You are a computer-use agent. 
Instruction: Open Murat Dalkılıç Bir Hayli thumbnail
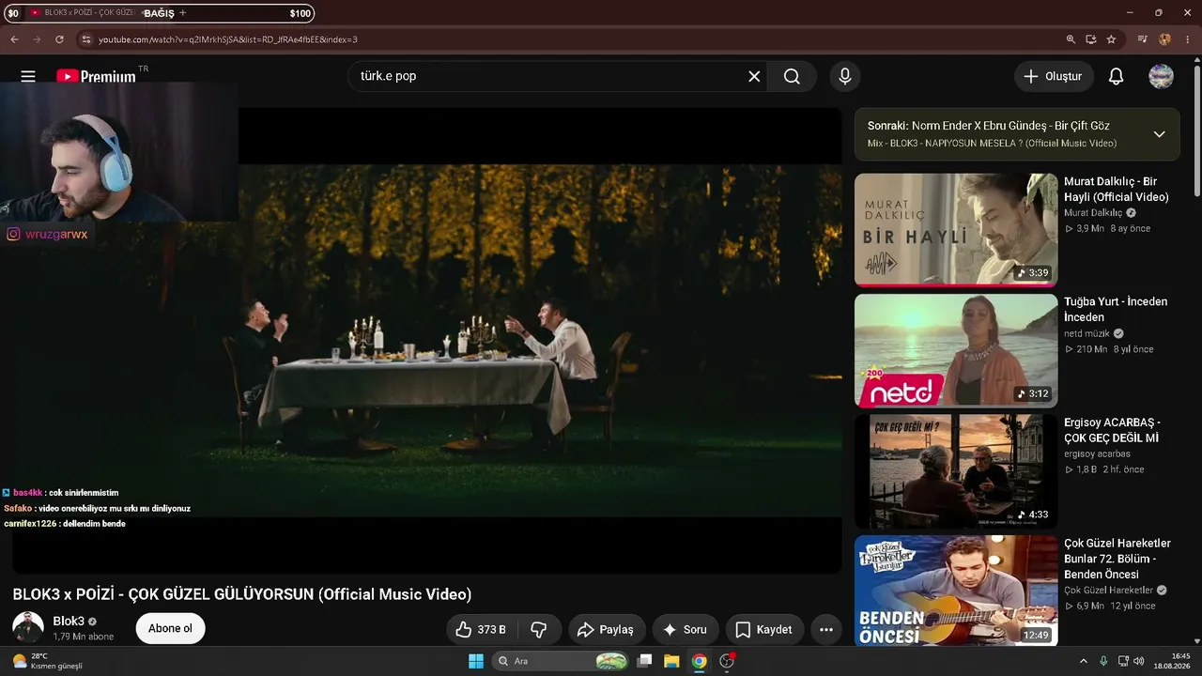point(956,229)
